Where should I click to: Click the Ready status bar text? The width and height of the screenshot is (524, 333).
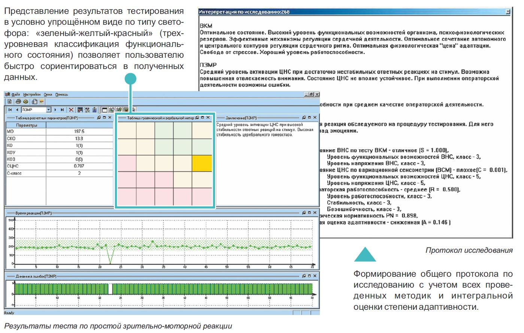pyautogui.click(x=9, y=313)
